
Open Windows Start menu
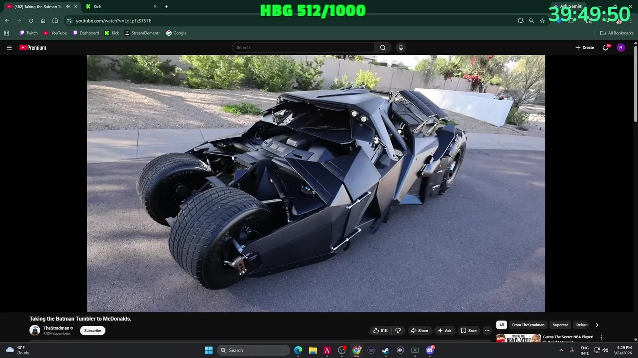209,350
